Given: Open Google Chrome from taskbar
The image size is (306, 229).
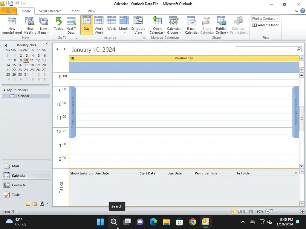Looking at the screenshot, I should point(192,222).
